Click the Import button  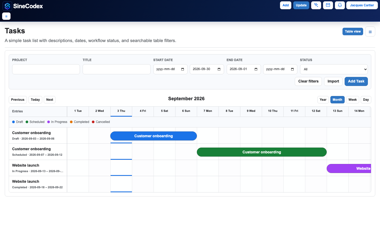coord(333,81)
